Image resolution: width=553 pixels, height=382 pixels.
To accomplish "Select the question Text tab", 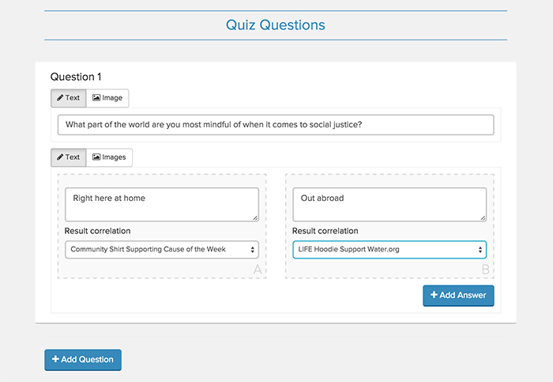I will pos(69,98).
